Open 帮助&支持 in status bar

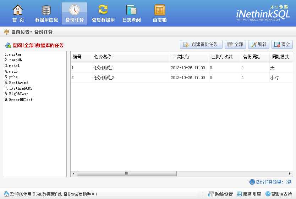(x=282, y=194)
